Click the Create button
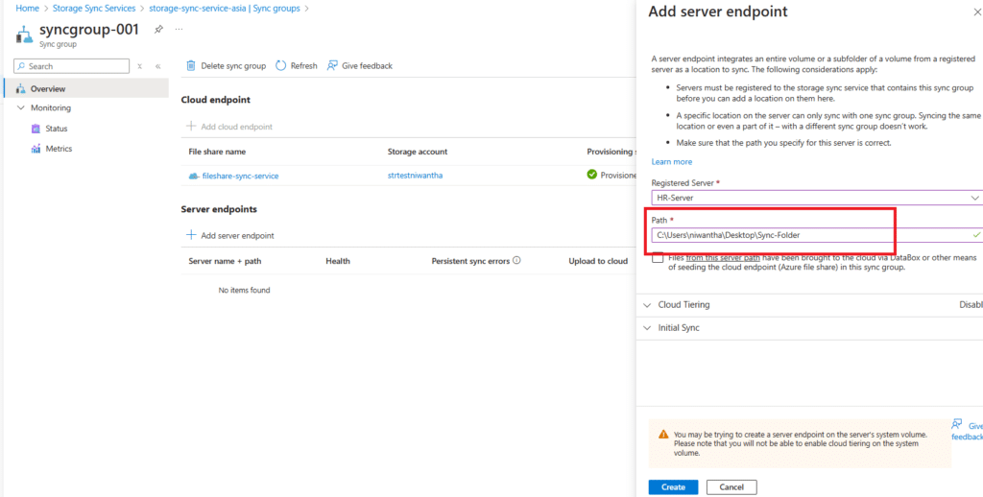The height and width of the screenshot is (497, 983). [673, 486]
